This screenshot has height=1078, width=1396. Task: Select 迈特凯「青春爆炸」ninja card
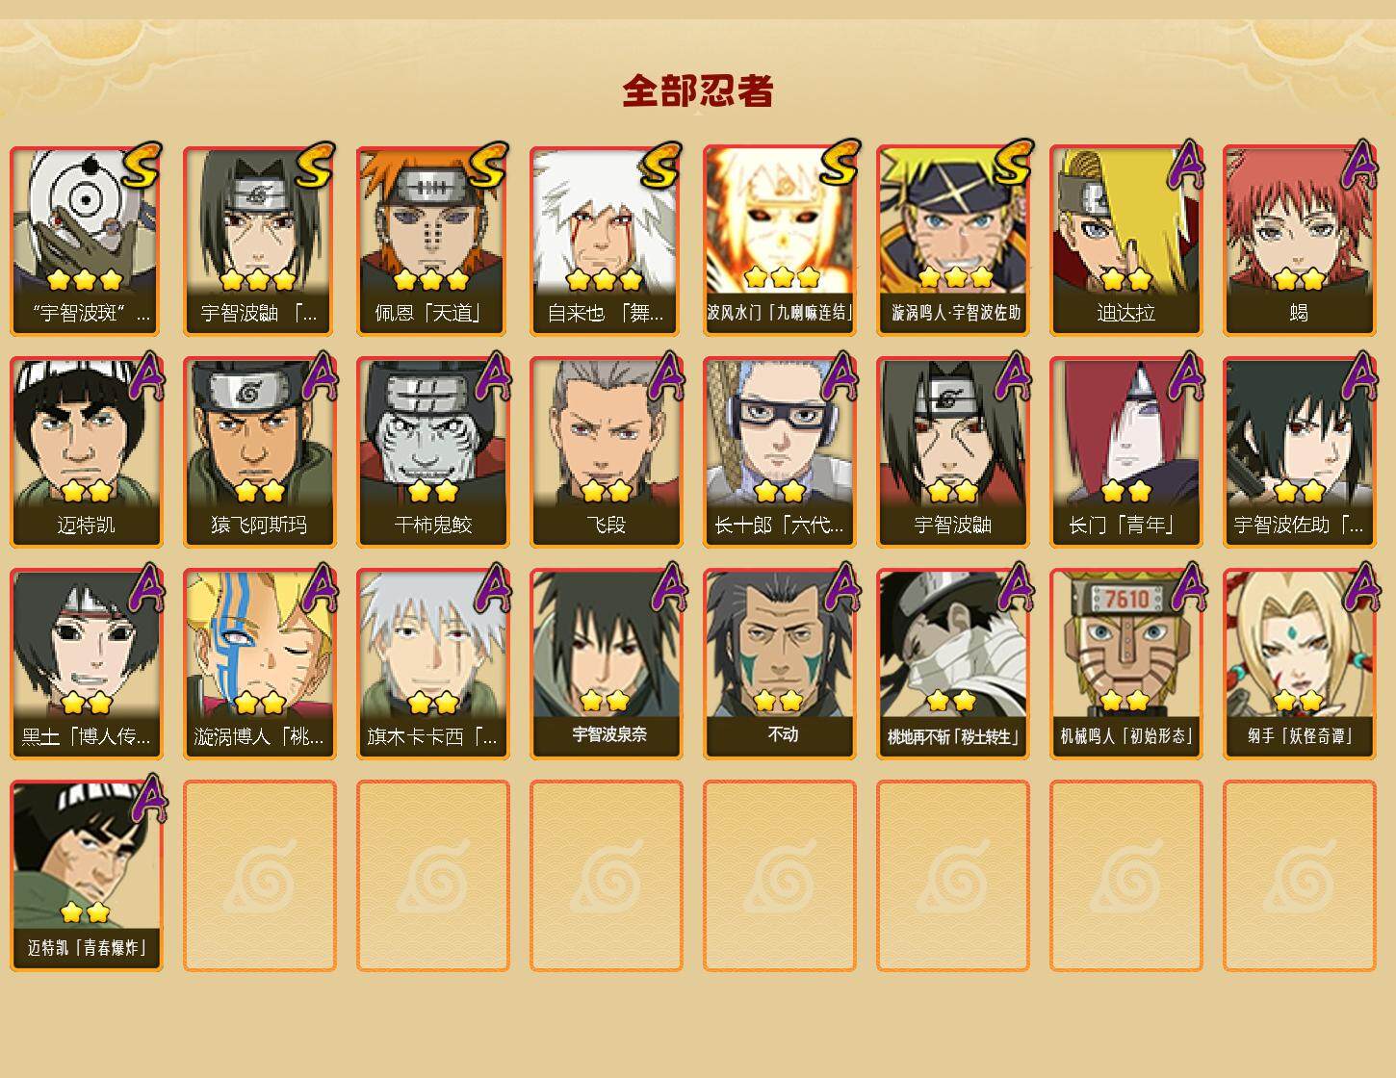coord(87,876)
